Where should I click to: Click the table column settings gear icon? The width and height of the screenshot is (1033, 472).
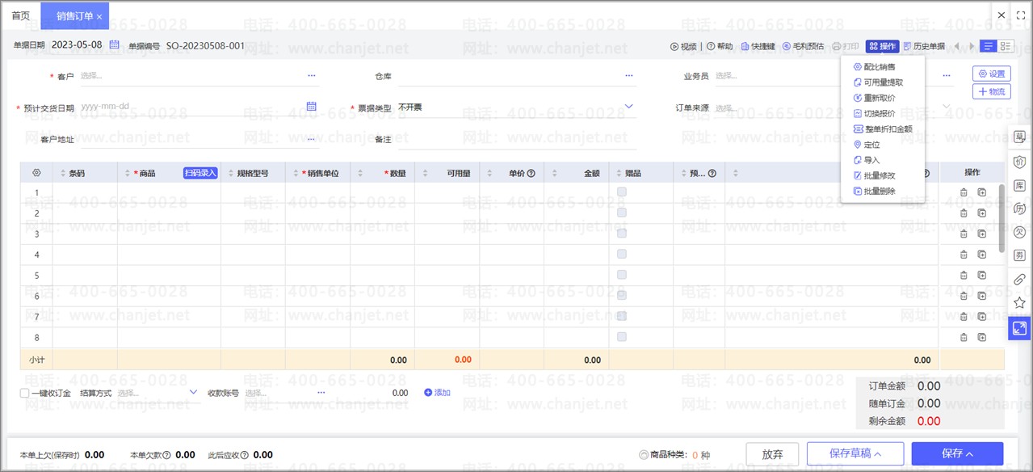[36, 173]
